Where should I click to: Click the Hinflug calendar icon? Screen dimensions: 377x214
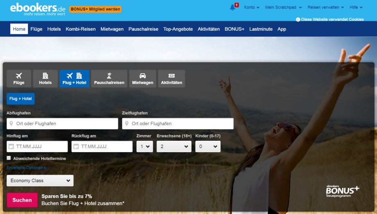coord(11,146)
